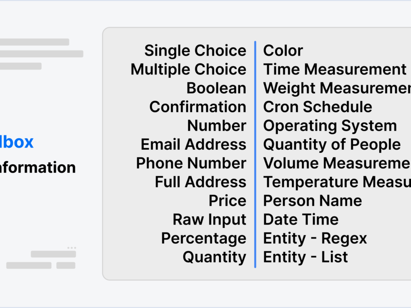Select the Entity - List type
Viewport: 411px width, 308px height.
point(306,258)
